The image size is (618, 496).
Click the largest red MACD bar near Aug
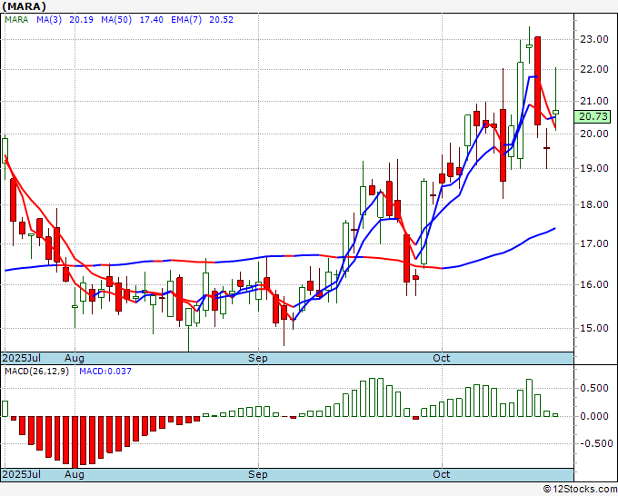click(75, 441)
